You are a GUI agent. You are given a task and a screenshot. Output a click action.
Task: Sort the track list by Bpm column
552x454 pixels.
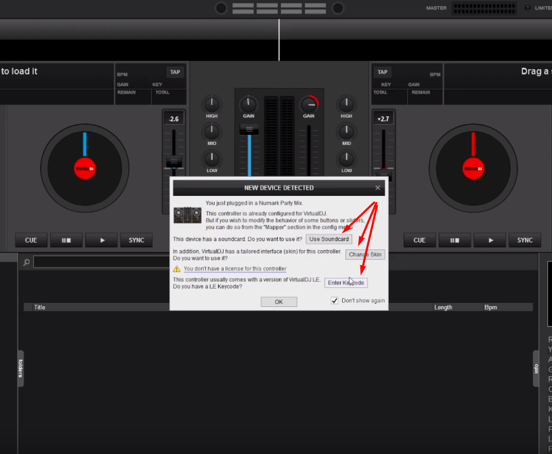491,308
